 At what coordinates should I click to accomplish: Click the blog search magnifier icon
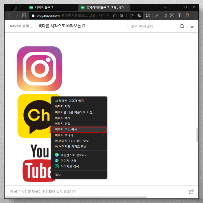tap(182, 26)
